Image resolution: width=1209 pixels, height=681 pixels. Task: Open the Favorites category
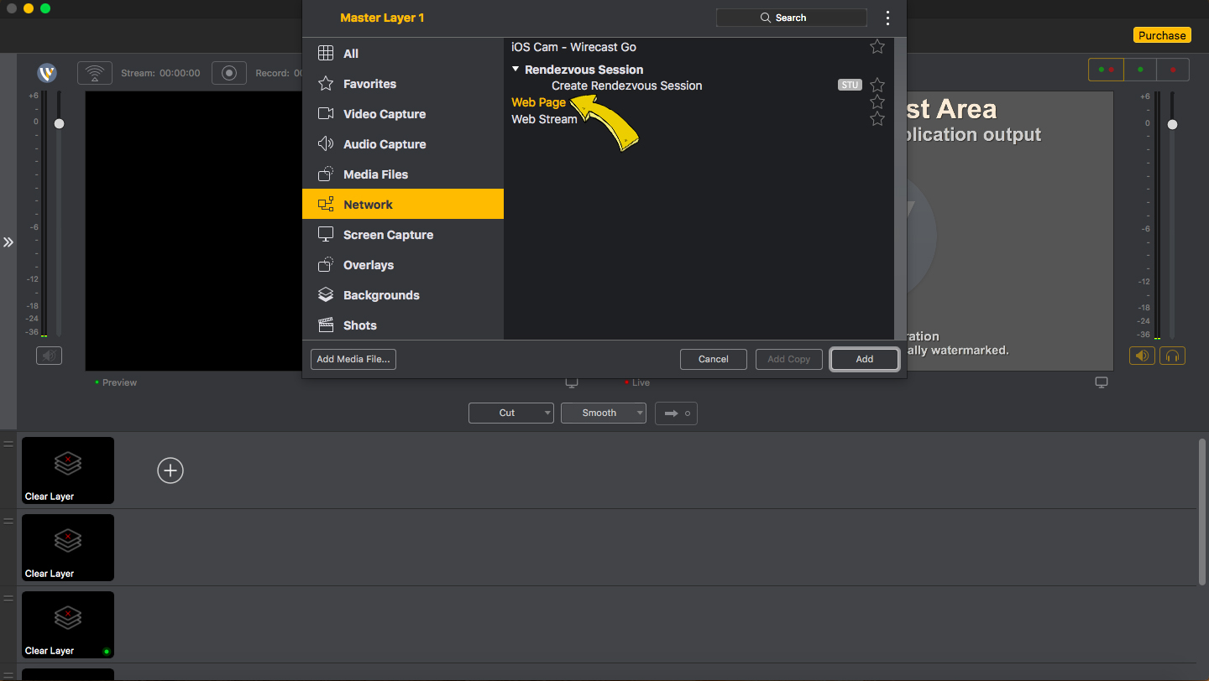403,84
